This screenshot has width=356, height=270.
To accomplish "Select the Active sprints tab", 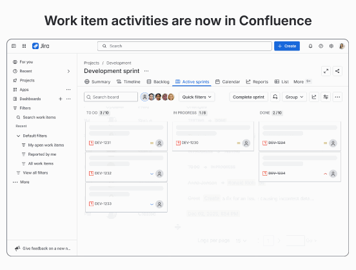I will 192,81.
